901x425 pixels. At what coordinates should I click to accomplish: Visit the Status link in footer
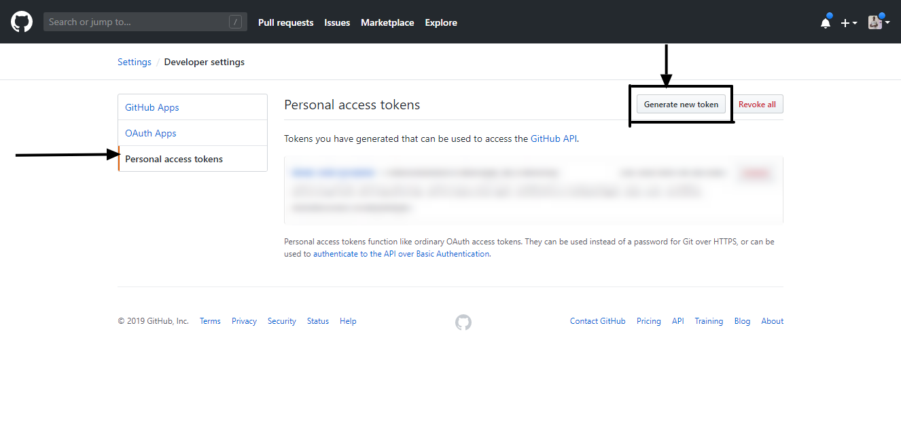point(317,321)
